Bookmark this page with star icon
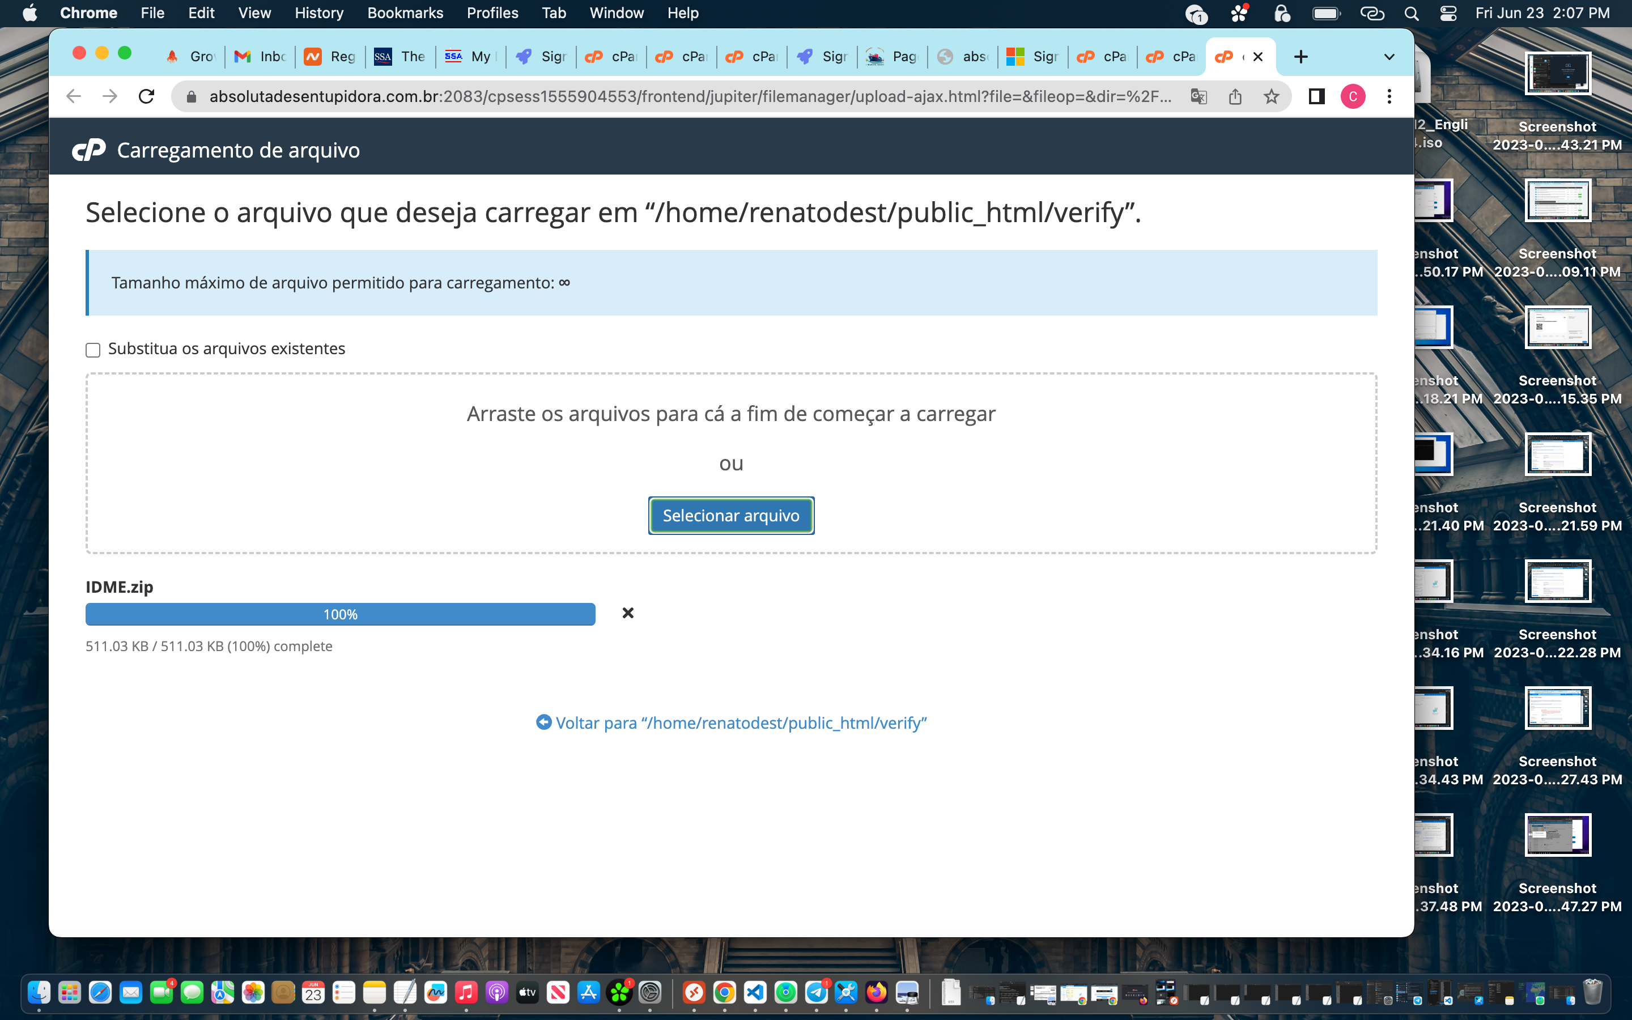 click(x=1271, y=96)
